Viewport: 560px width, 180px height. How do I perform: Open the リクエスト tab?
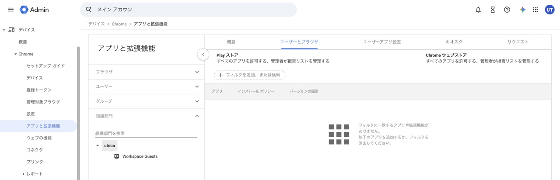518,42
